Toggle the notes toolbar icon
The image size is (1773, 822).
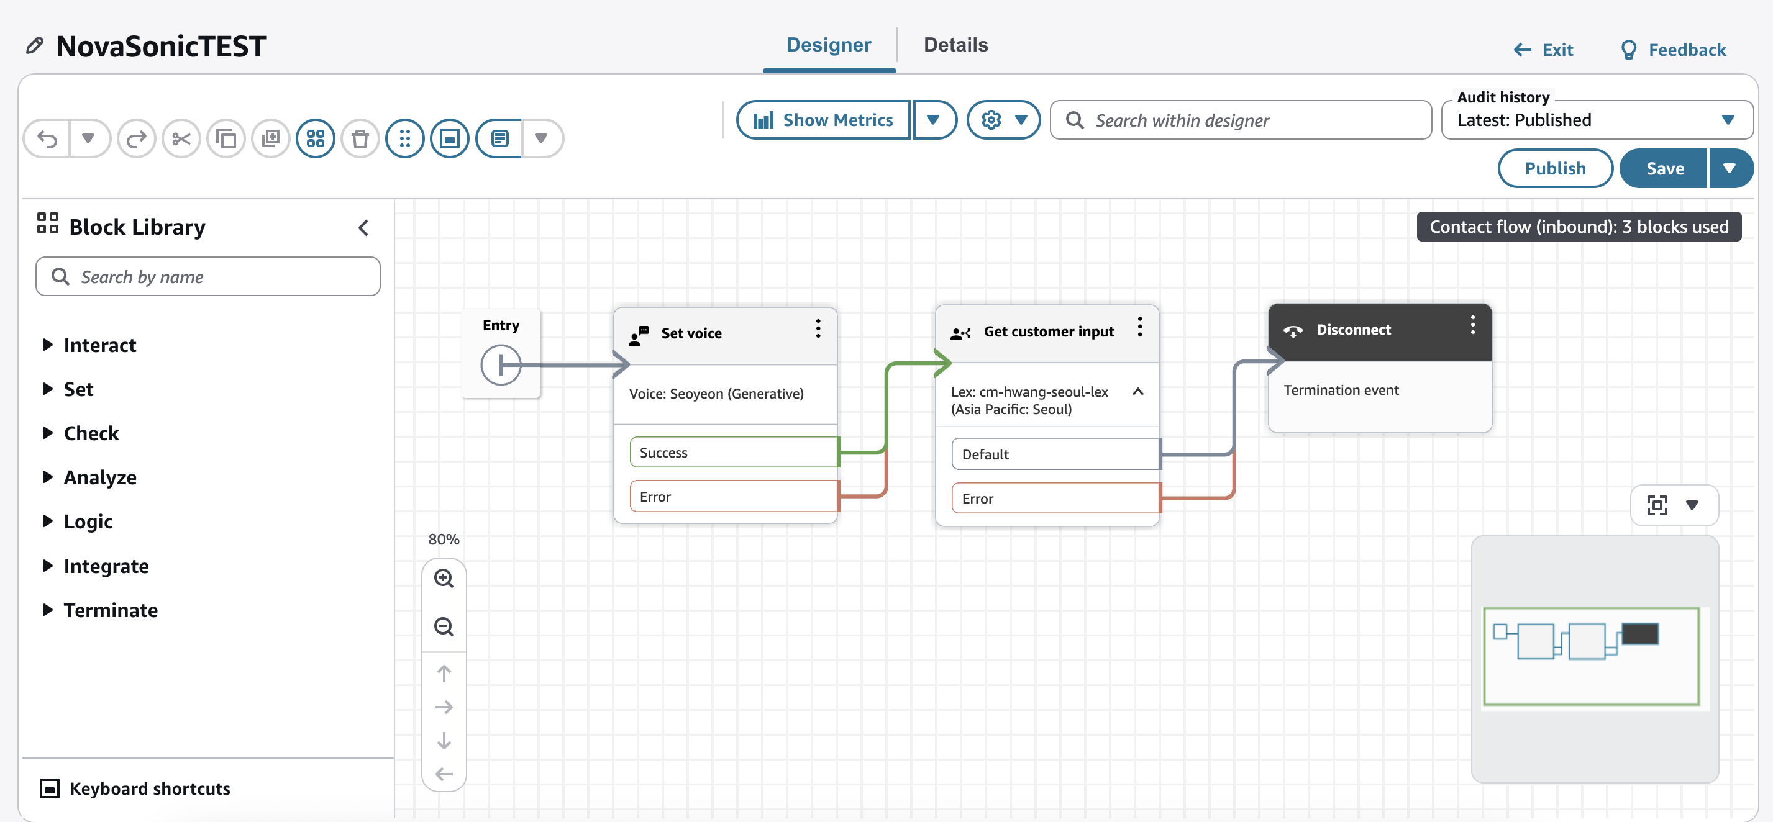pyautogui.click(x=499, y=139)
